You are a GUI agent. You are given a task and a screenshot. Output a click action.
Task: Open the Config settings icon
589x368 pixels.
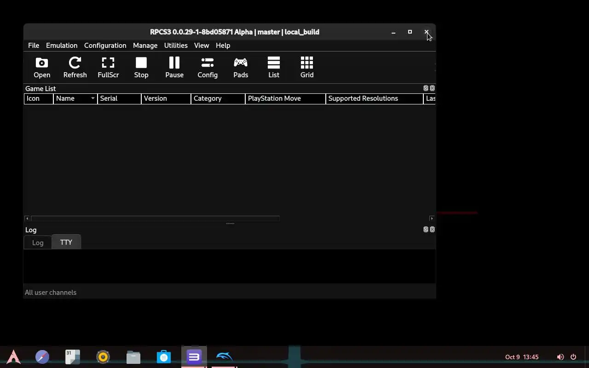[208, 67]
